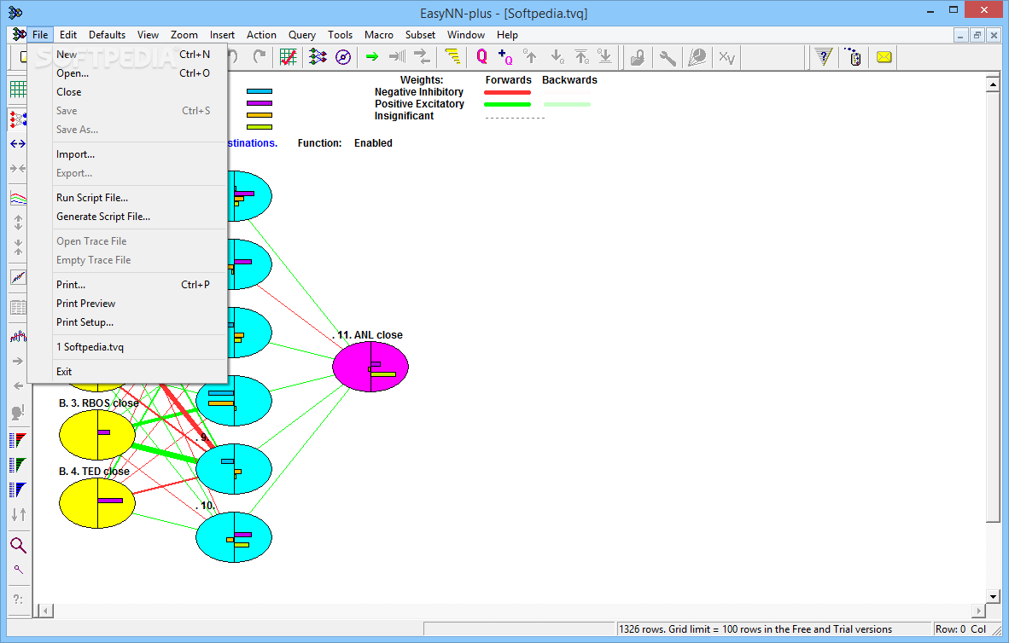Click the yellow stacked lines icon
The width and height of the screenshot is (1009, 643).
453,57
